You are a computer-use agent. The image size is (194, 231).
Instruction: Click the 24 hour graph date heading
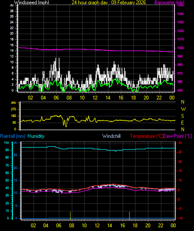(109, 2)
